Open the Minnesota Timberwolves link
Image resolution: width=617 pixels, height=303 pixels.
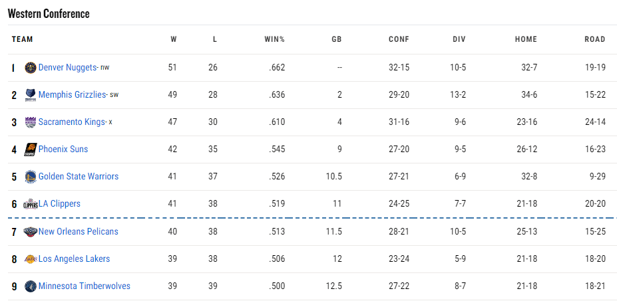tap(85, 286)
